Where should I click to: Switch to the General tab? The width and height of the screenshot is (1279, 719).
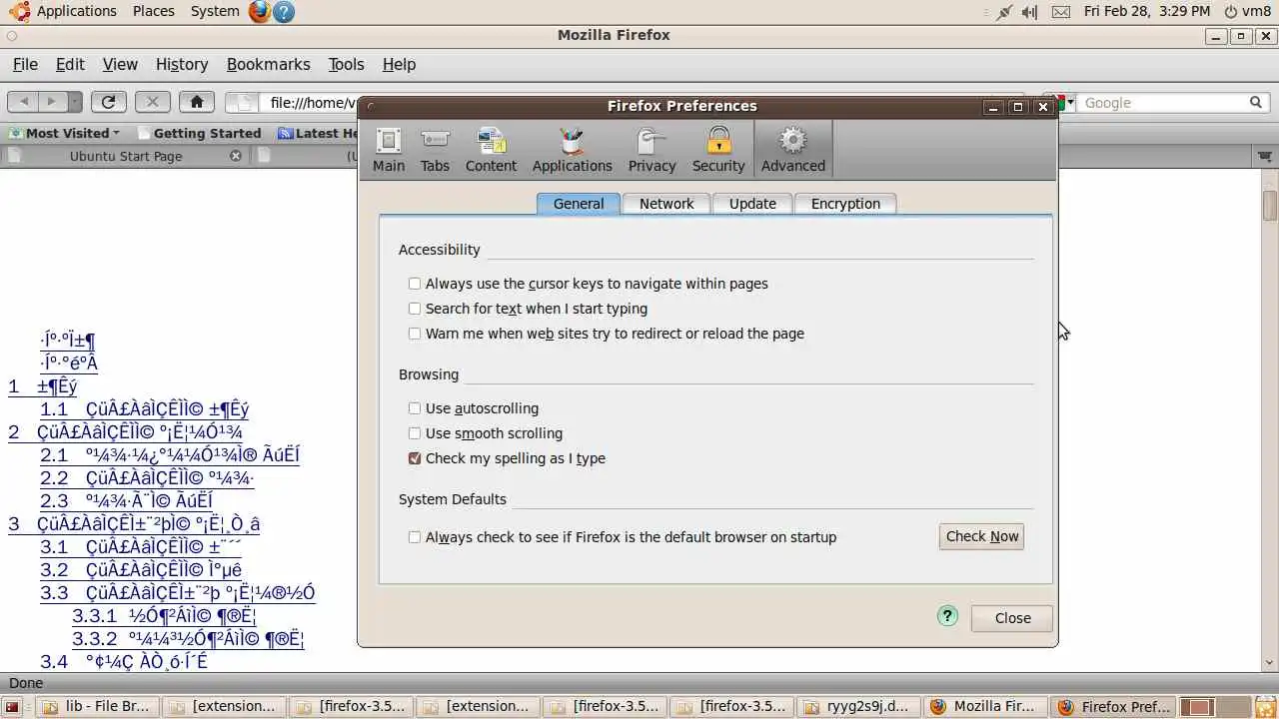(x=579, y=204)
